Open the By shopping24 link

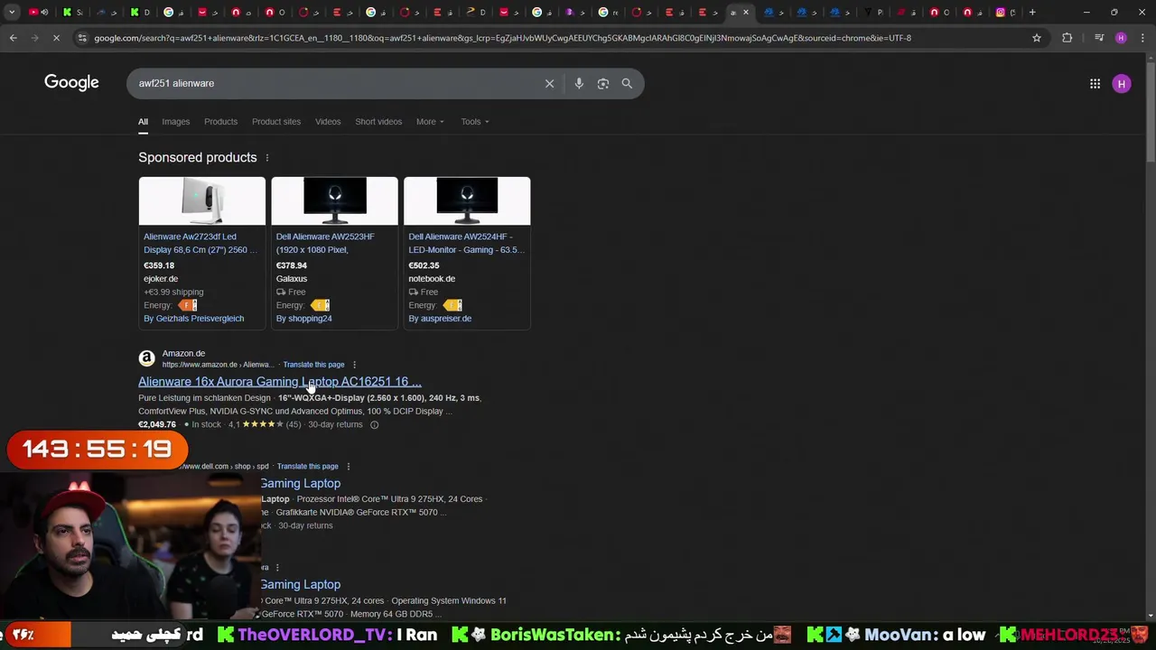tap(303, 319)
